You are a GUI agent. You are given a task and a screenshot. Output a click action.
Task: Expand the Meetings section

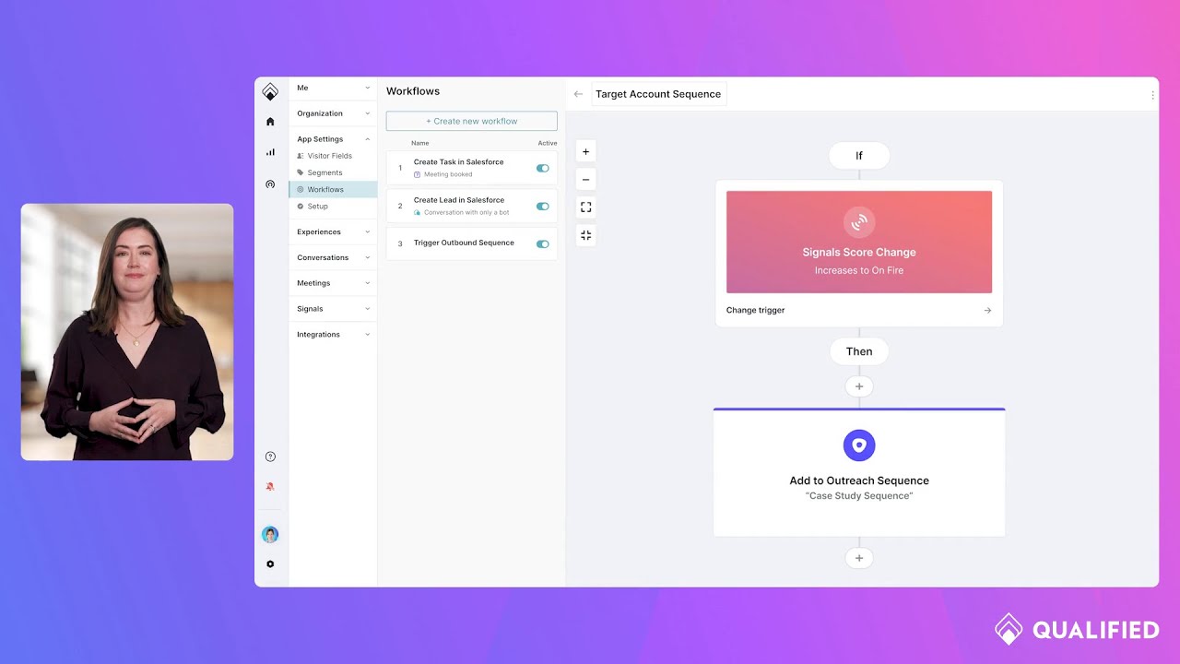click(333, 283)
